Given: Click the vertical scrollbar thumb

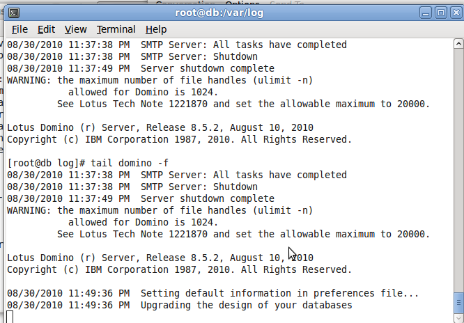Looking at the screenshot, I should pos(458,302).
